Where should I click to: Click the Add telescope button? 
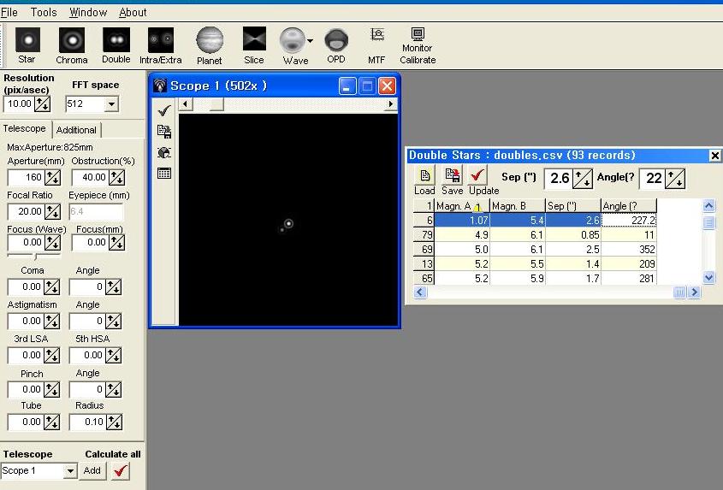pyautogui.click(x=92, y=470)
